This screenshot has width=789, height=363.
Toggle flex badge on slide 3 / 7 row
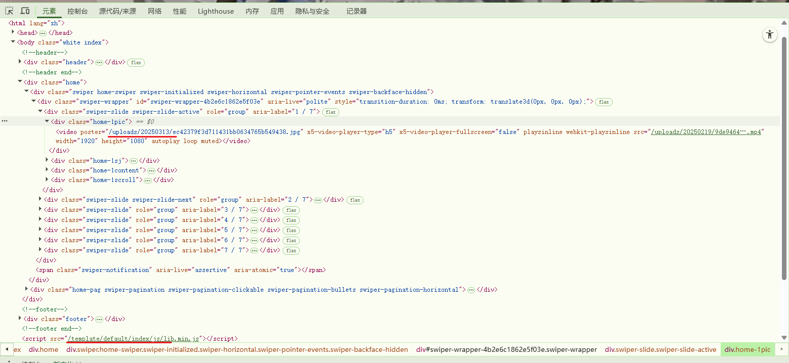(291, 210)
